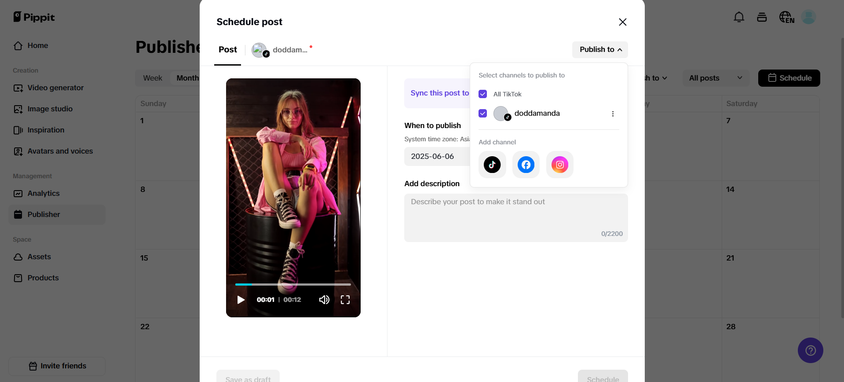Image resolution: width=844 pixels, height=382 pixels.
Task: Click the doddamanda channel name
Action: click(x=537, y=113)
